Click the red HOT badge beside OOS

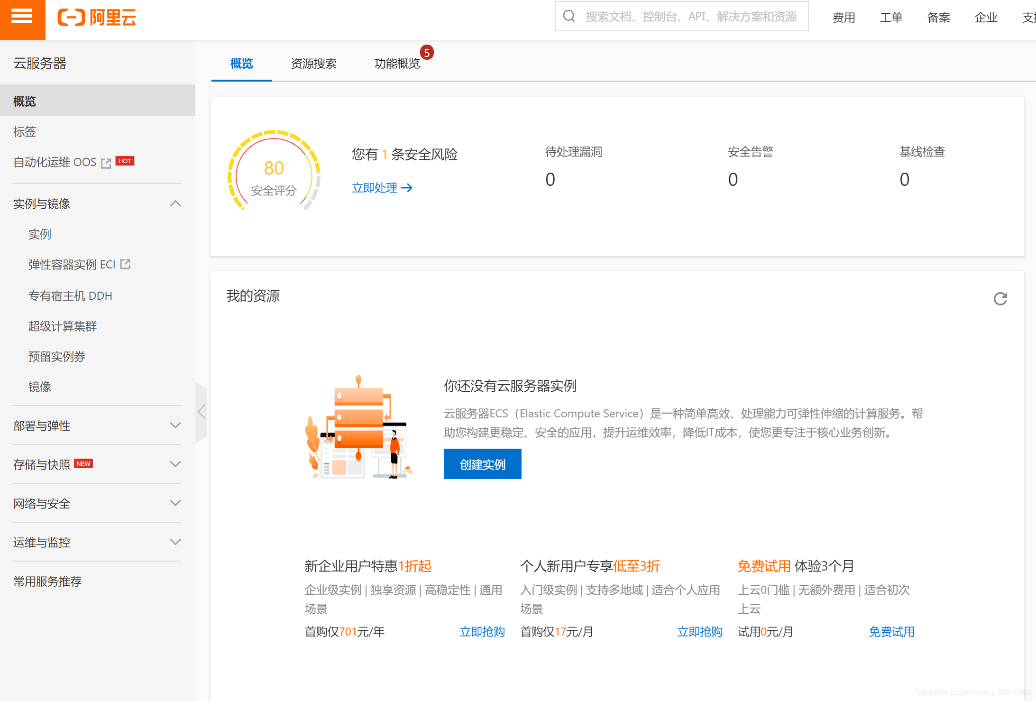pos(125,161)
